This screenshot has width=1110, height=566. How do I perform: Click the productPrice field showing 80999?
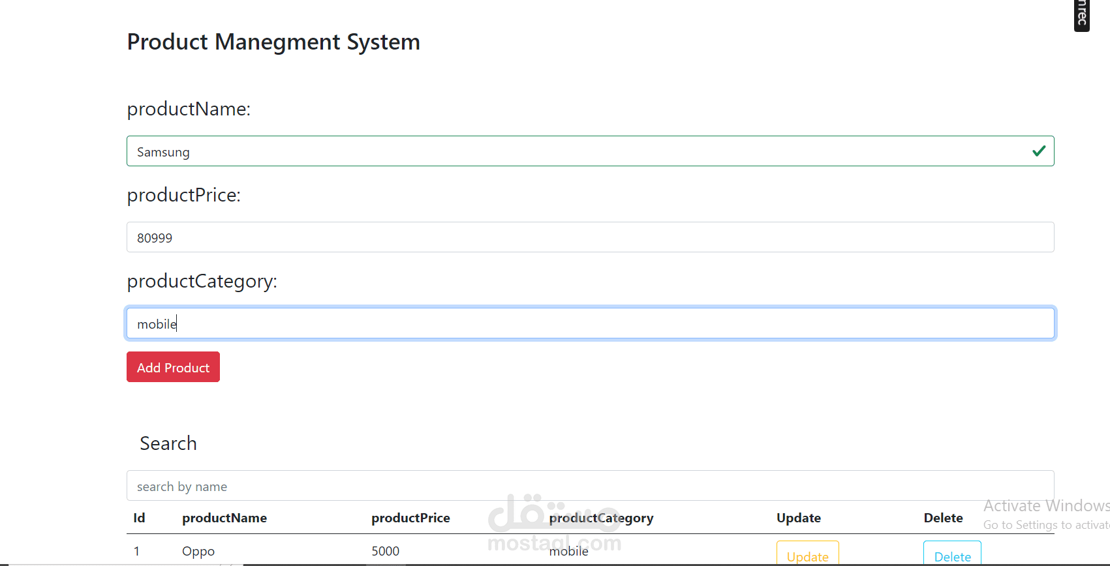(x=590, y=237)
